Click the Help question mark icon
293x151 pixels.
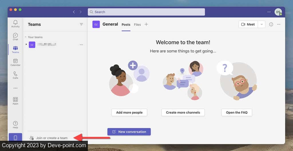[15, 125]
